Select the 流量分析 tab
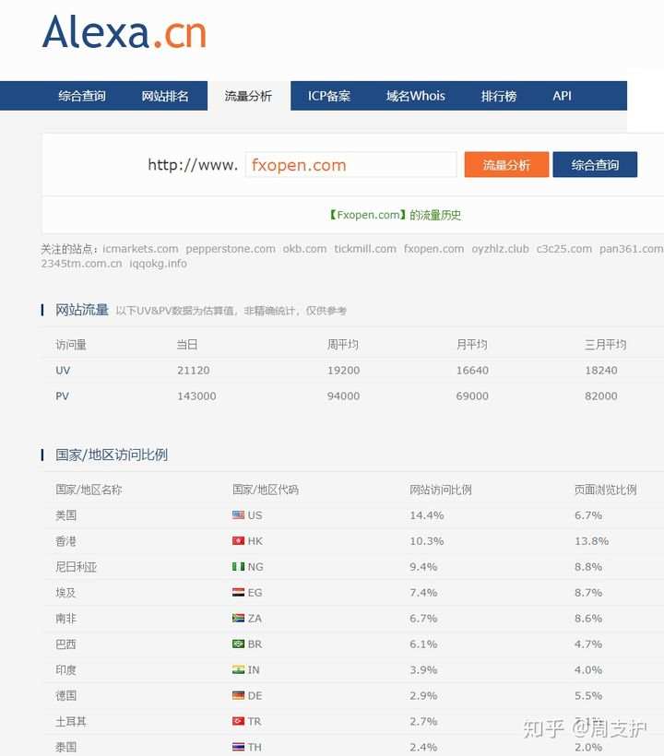Viewport: 664px width, 756px height. (249, 96)
